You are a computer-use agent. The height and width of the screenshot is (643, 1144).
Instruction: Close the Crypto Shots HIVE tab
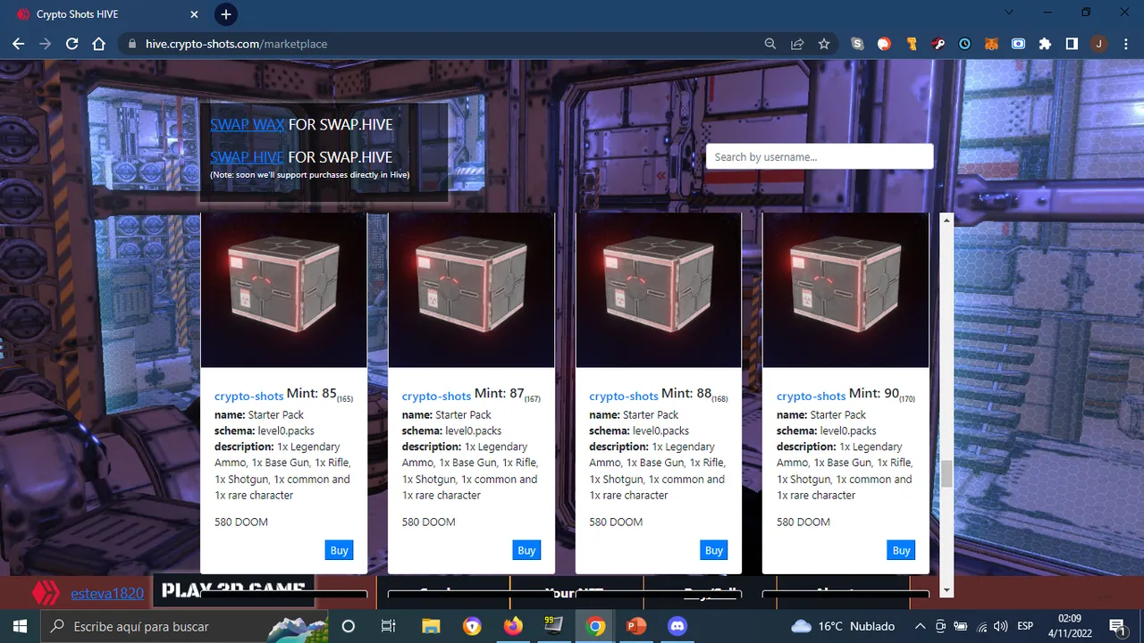[195, 14]
